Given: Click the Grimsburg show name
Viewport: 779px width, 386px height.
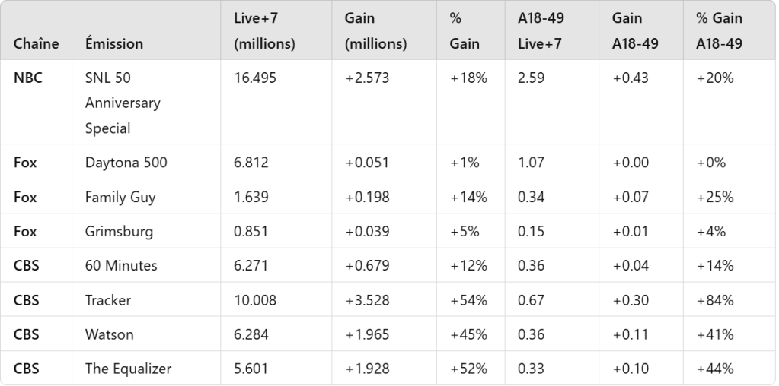Looking at the screenshot, I should (x=118, y=232).
